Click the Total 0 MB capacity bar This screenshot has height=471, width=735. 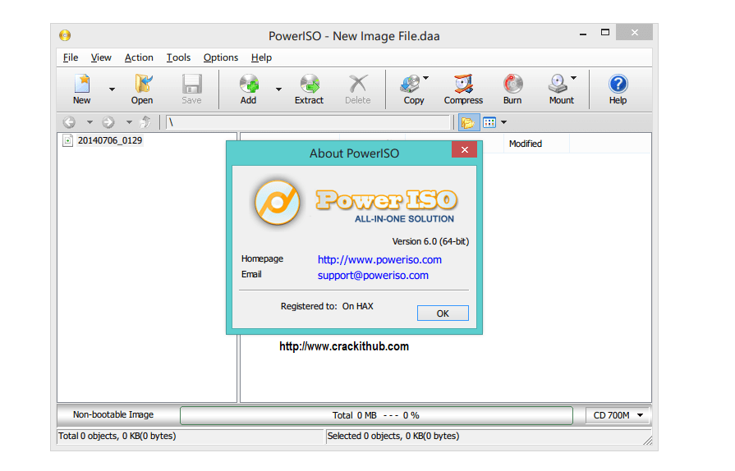click(x=376, y=415)
